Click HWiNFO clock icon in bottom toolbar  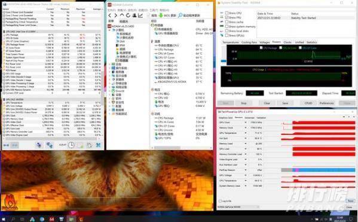(x=71, y=145)
